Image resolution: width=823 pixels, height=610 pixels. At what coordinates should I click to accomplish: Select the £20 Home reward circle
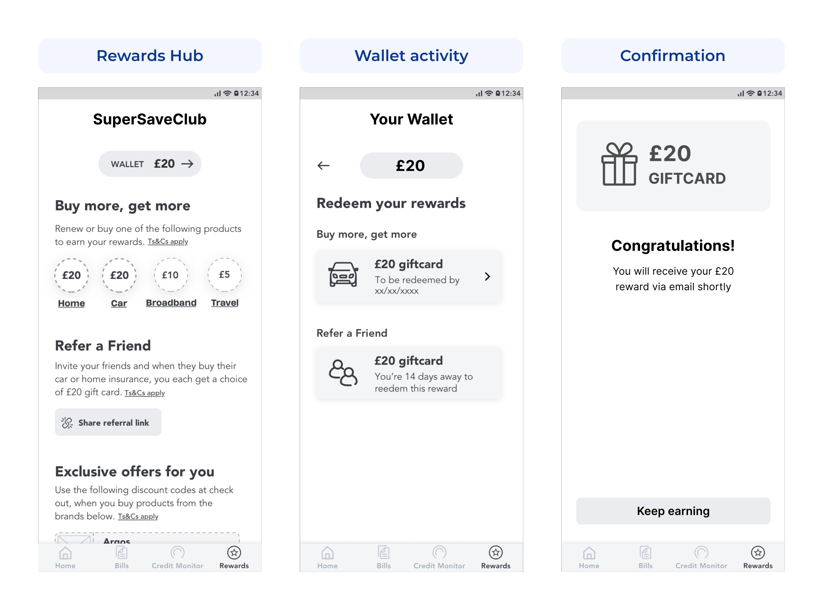(x=71, y=275)
